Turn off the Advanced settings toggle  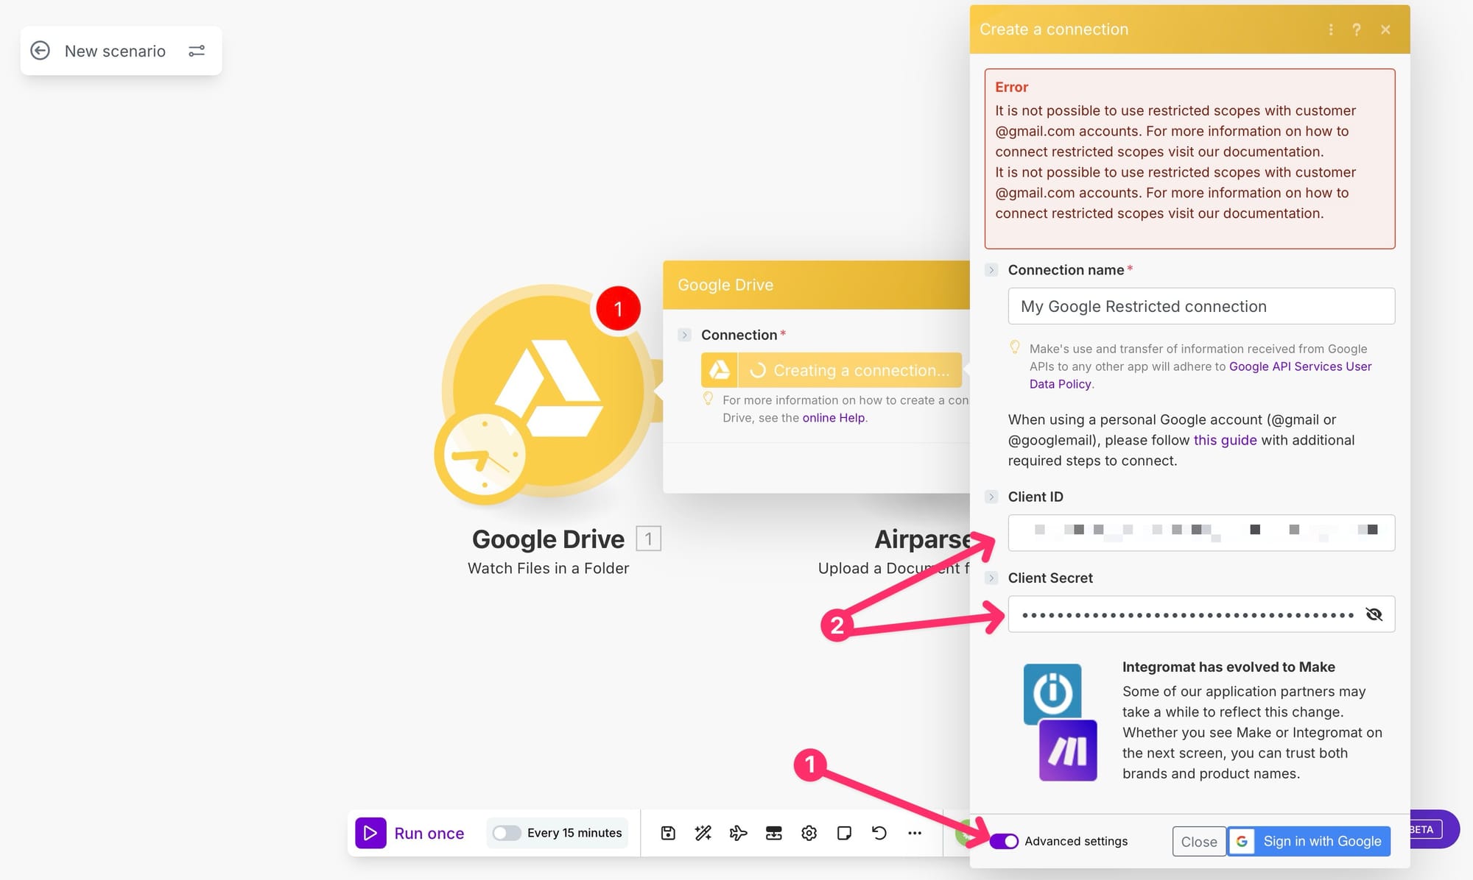[x=1004, y=841]
